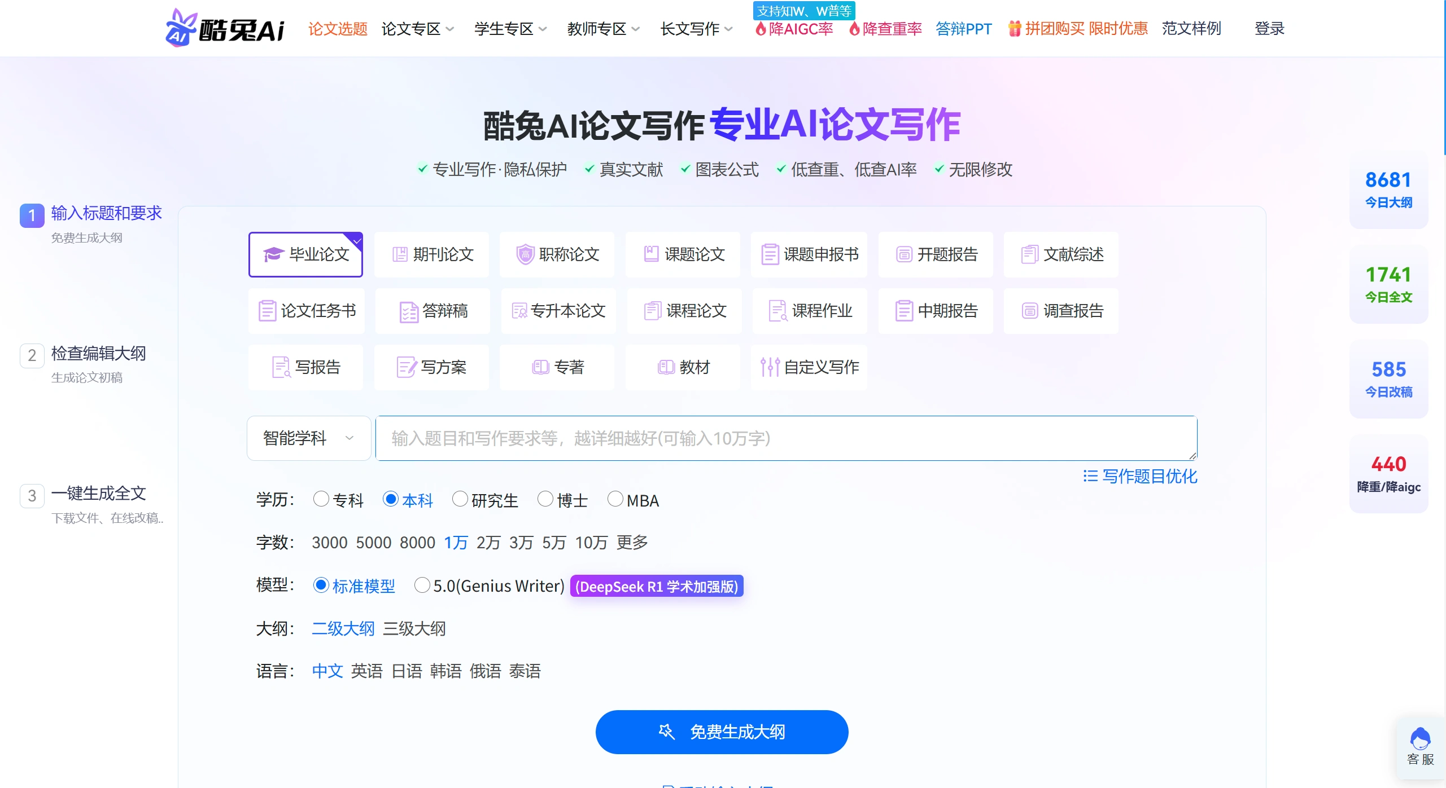The height and width of the screenshot is (788, 1446).
Task: Navigate to 范文样例 page
Action: click(1191, 29)
